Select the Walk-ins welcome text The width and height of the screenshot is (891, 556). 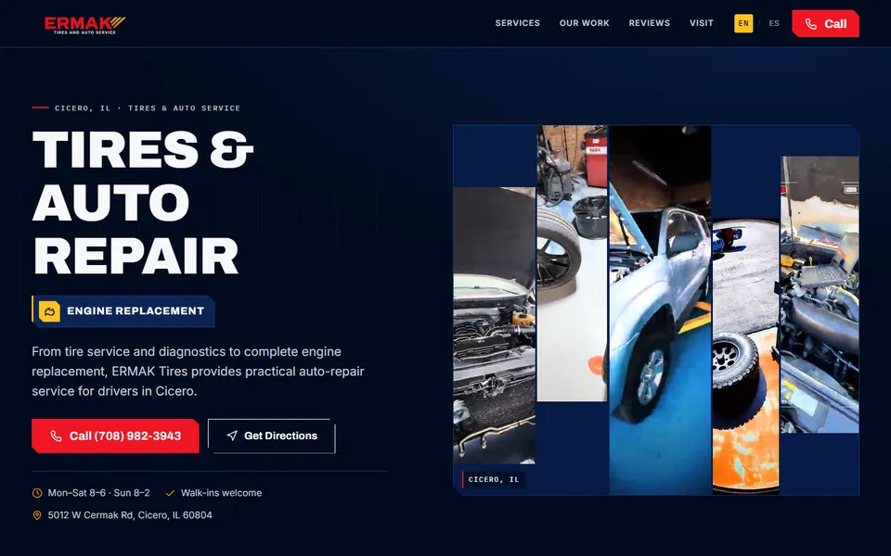(221, 493)
